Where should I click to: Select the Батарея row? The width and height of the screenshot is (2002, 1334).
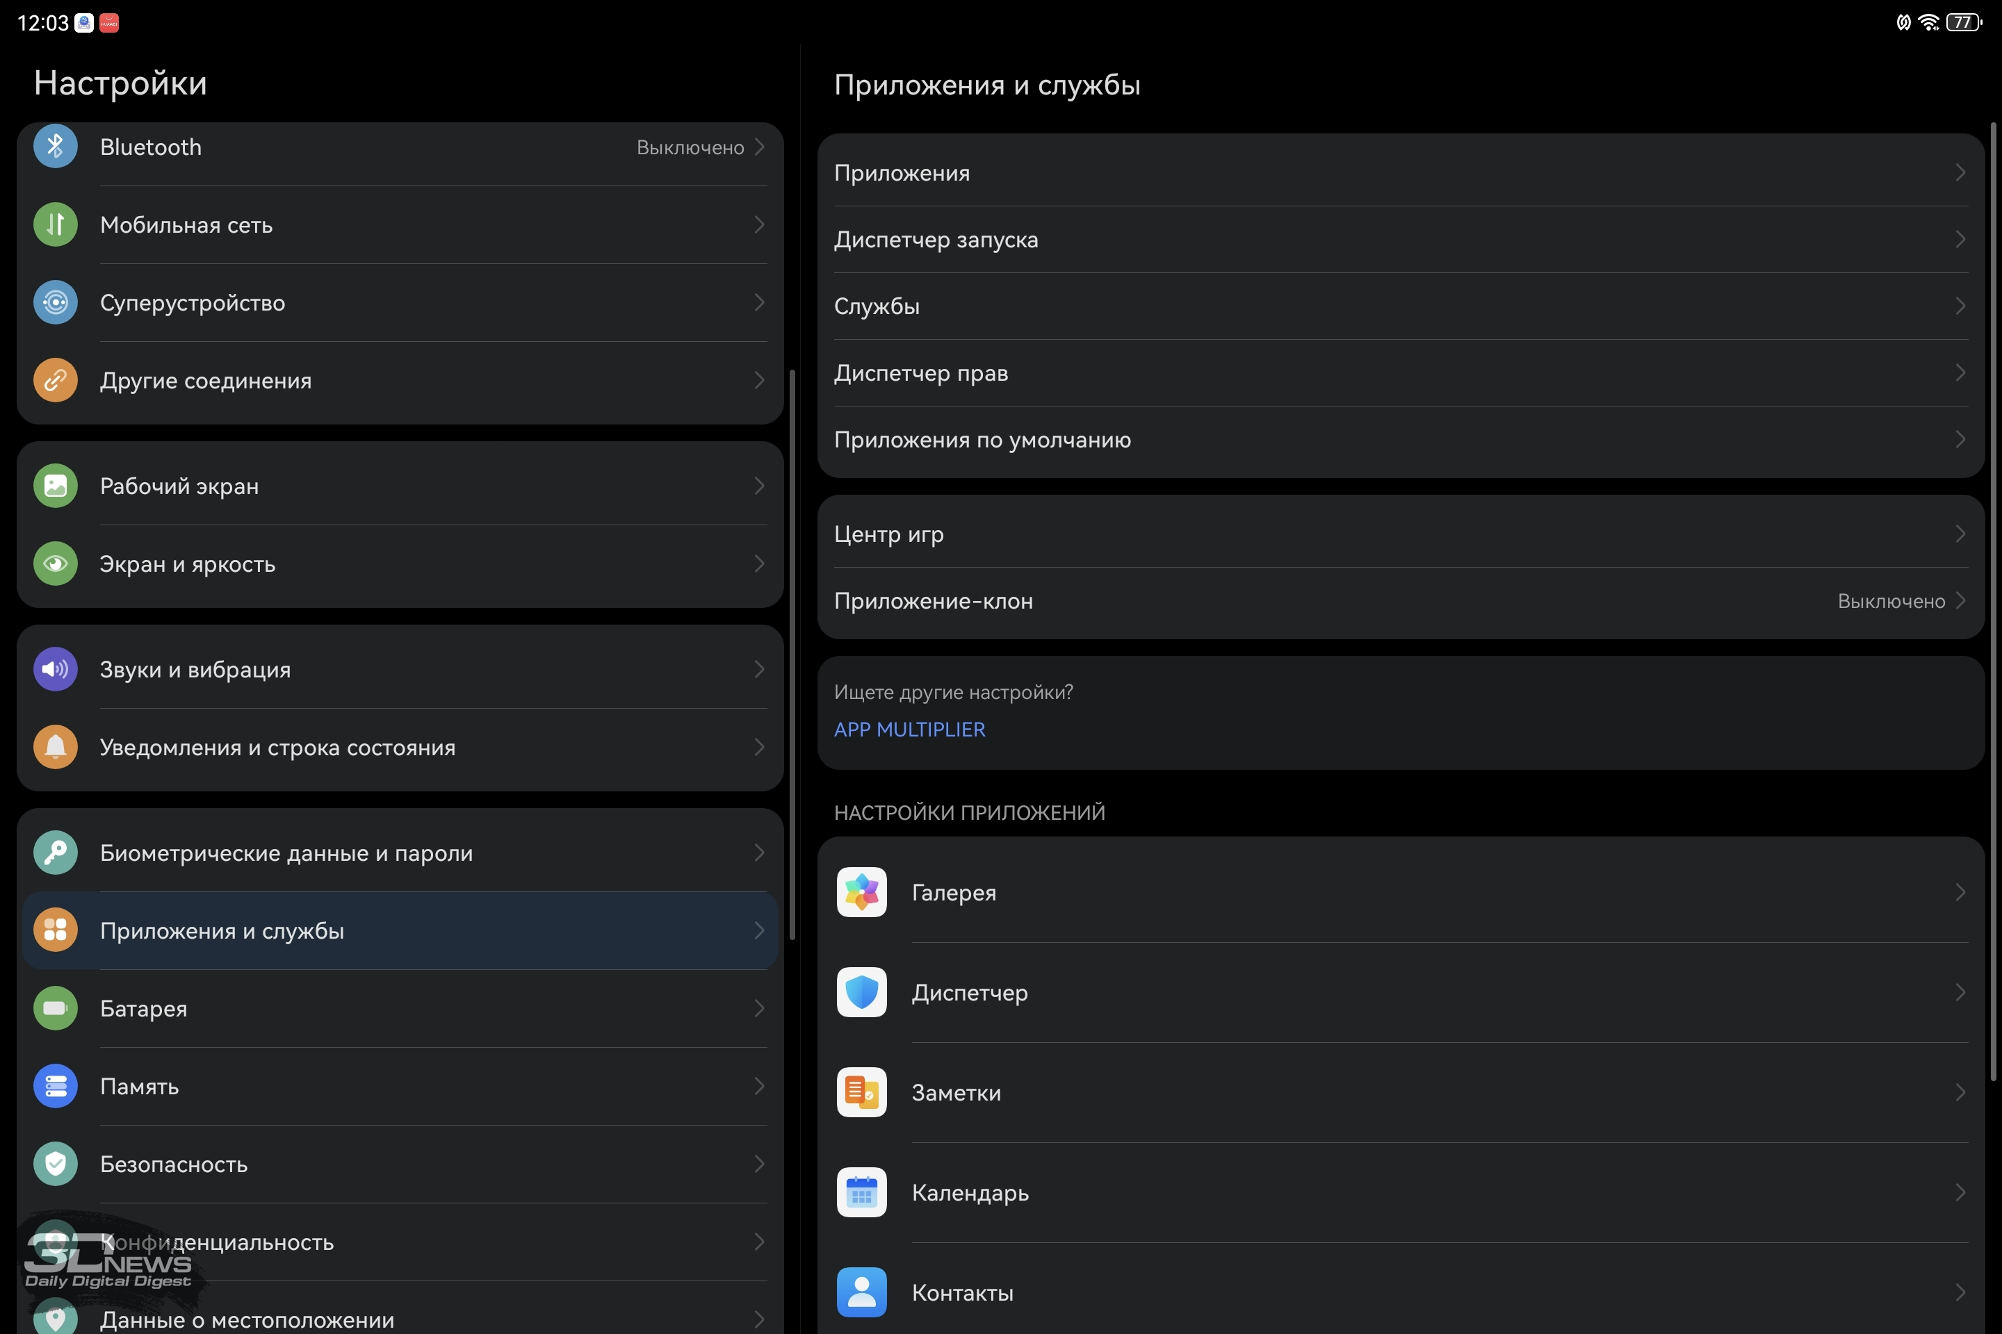click(400, 1008)
